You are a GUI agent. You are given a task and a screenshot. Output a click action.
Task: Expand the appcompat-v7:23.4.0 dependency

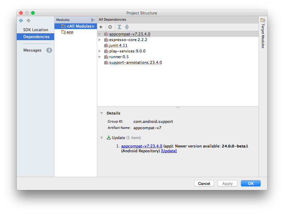coord(100,34)
